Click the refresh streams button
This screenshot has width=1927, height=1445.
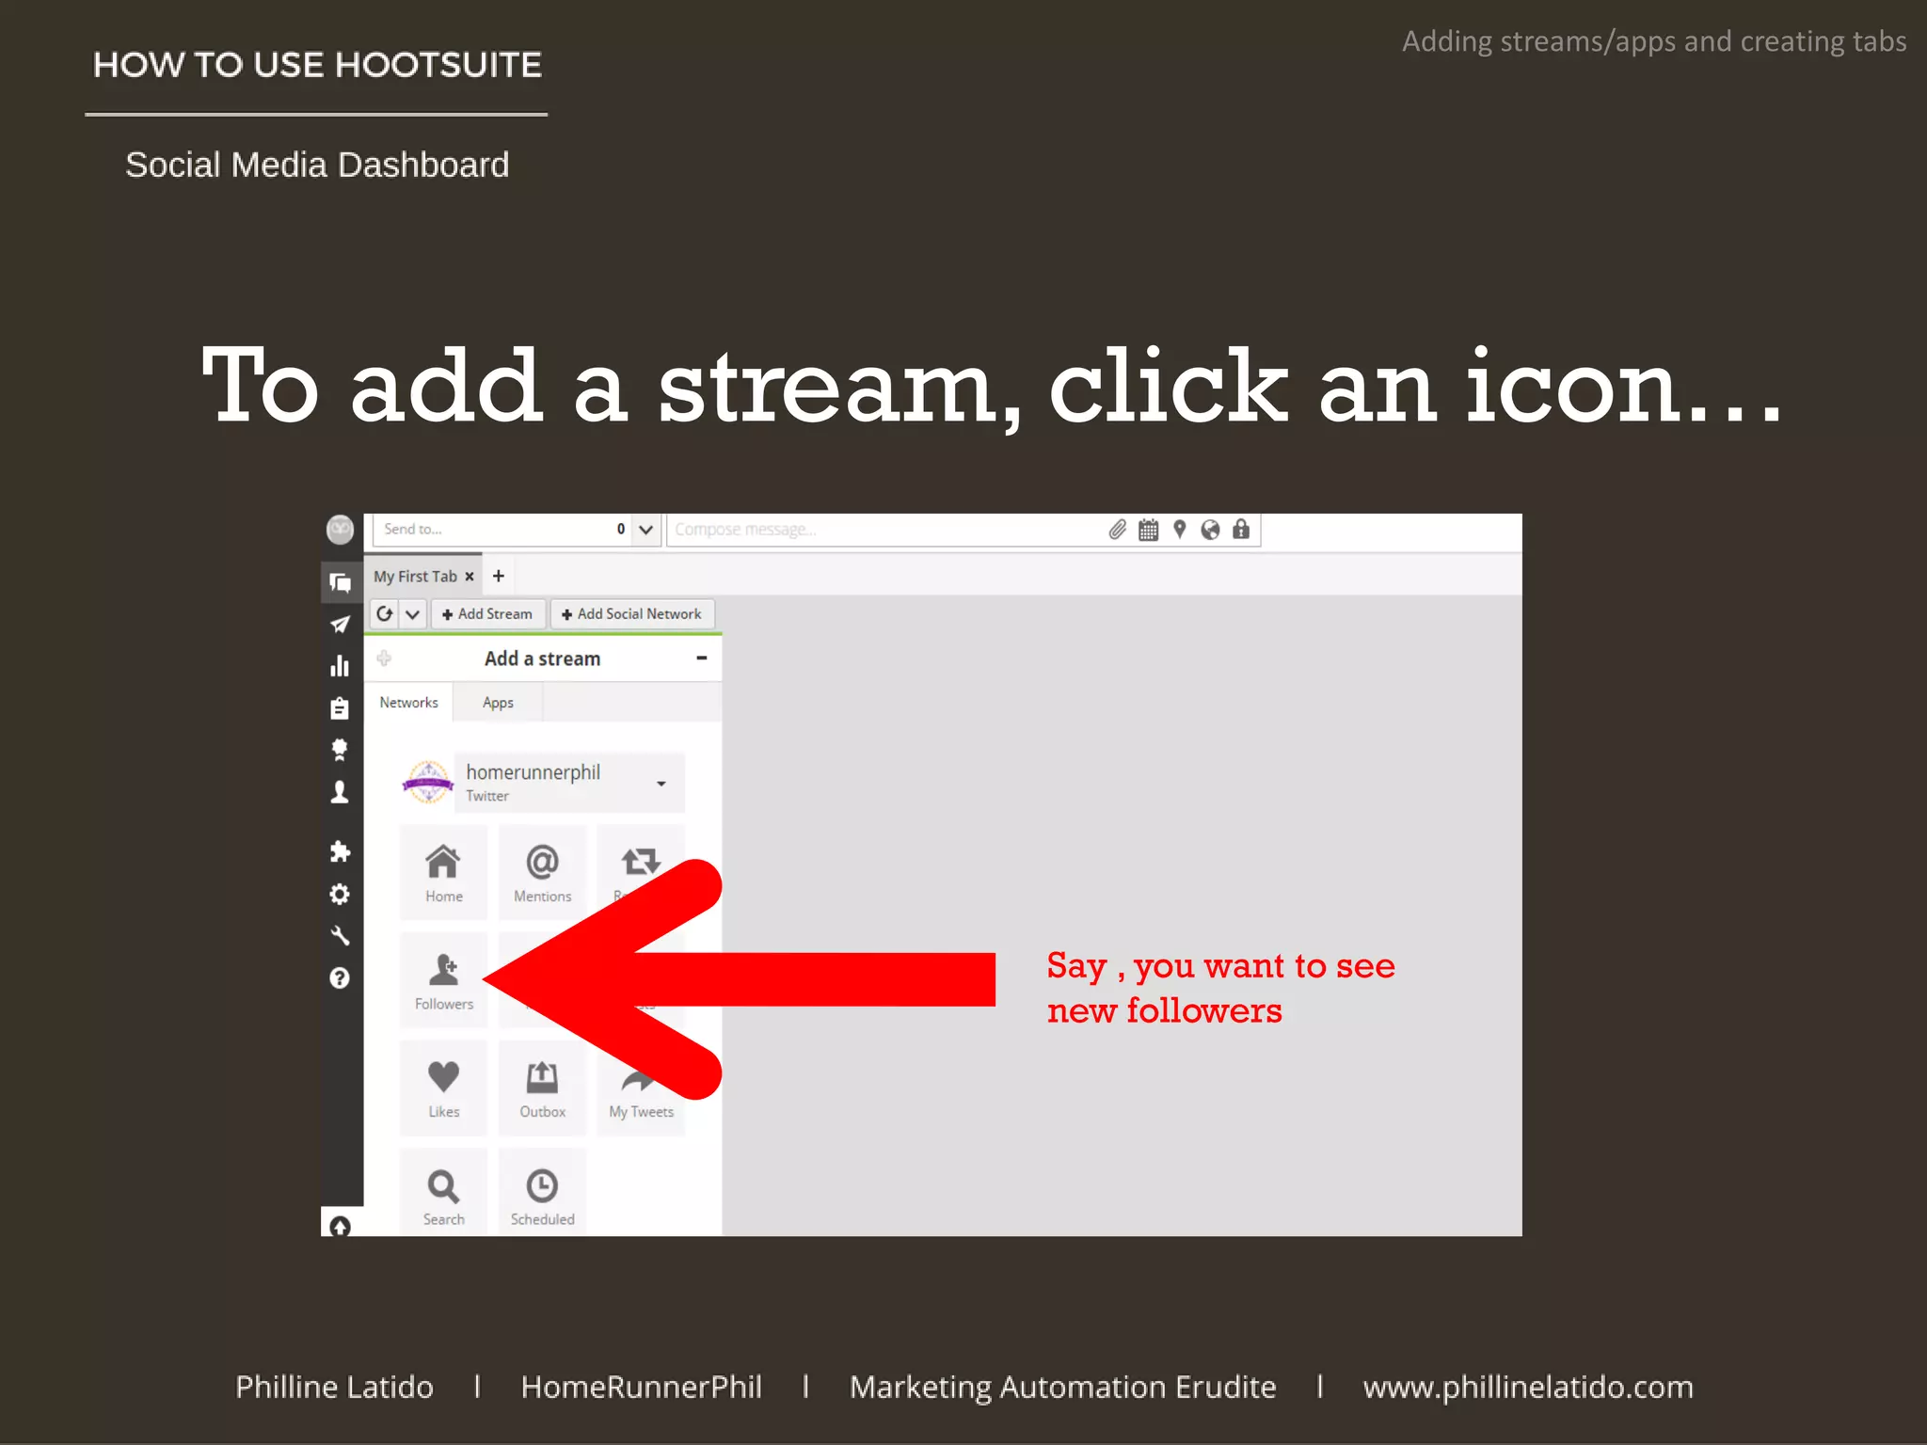tap(385, 614)
